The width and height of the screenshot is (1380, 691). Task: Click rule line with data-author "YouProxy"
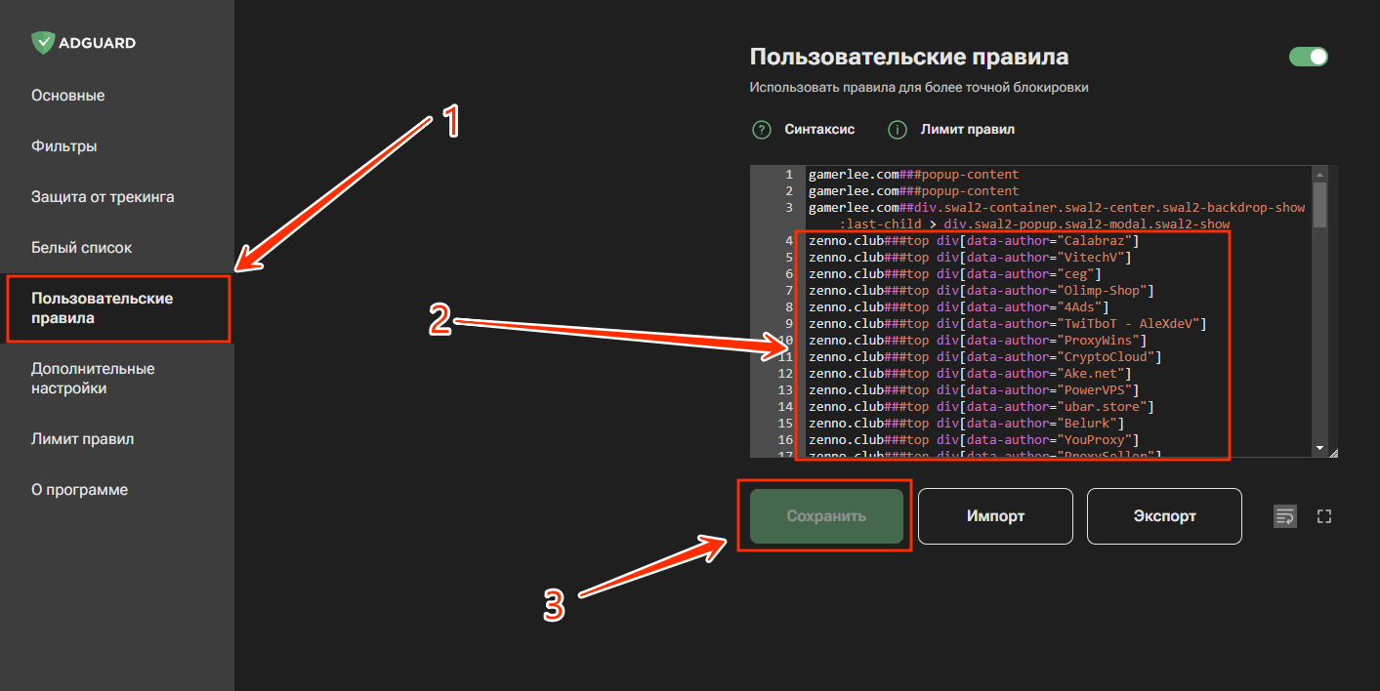975,439
